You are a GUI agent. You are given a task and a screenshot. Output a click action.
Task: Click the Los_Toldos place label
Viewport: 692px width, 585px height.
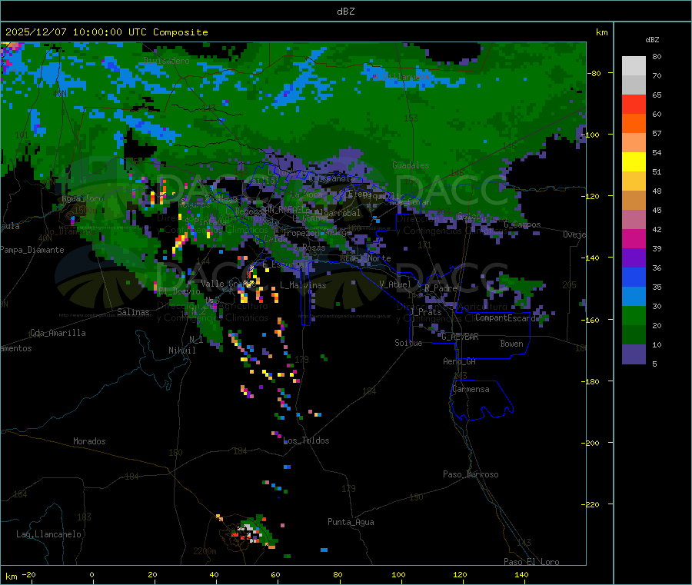click(x=306, y=440)
